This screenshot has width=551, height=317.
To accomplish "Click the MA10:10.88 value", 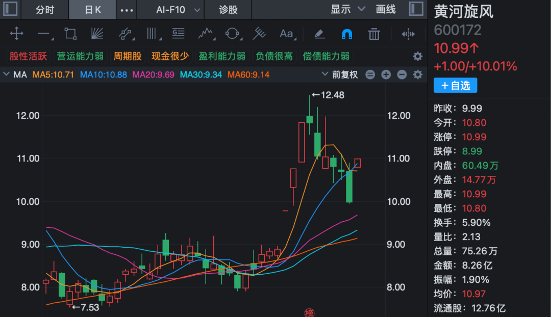I will [x=103, y=74].
